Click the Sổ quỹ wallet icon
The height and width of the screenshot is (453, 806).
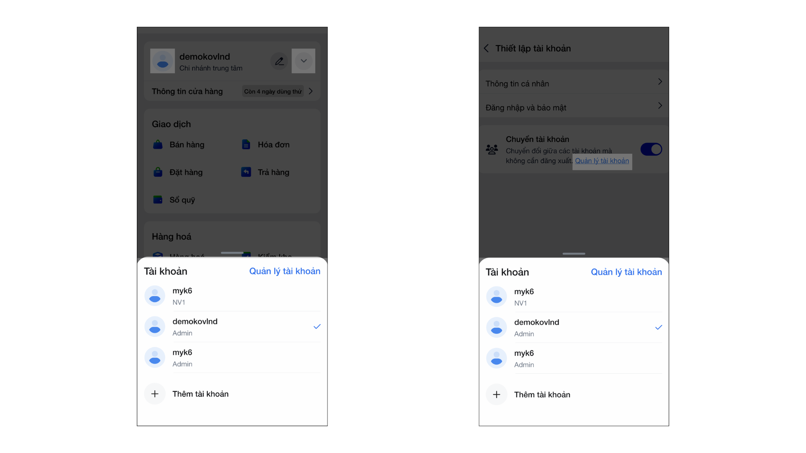(x=158, y=200)
